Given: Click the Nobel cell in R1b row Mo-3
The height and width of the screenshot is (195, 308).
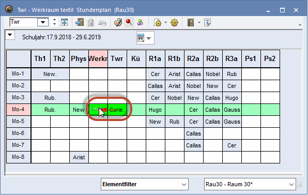Looking at the screenshot, I should (175, 98).
